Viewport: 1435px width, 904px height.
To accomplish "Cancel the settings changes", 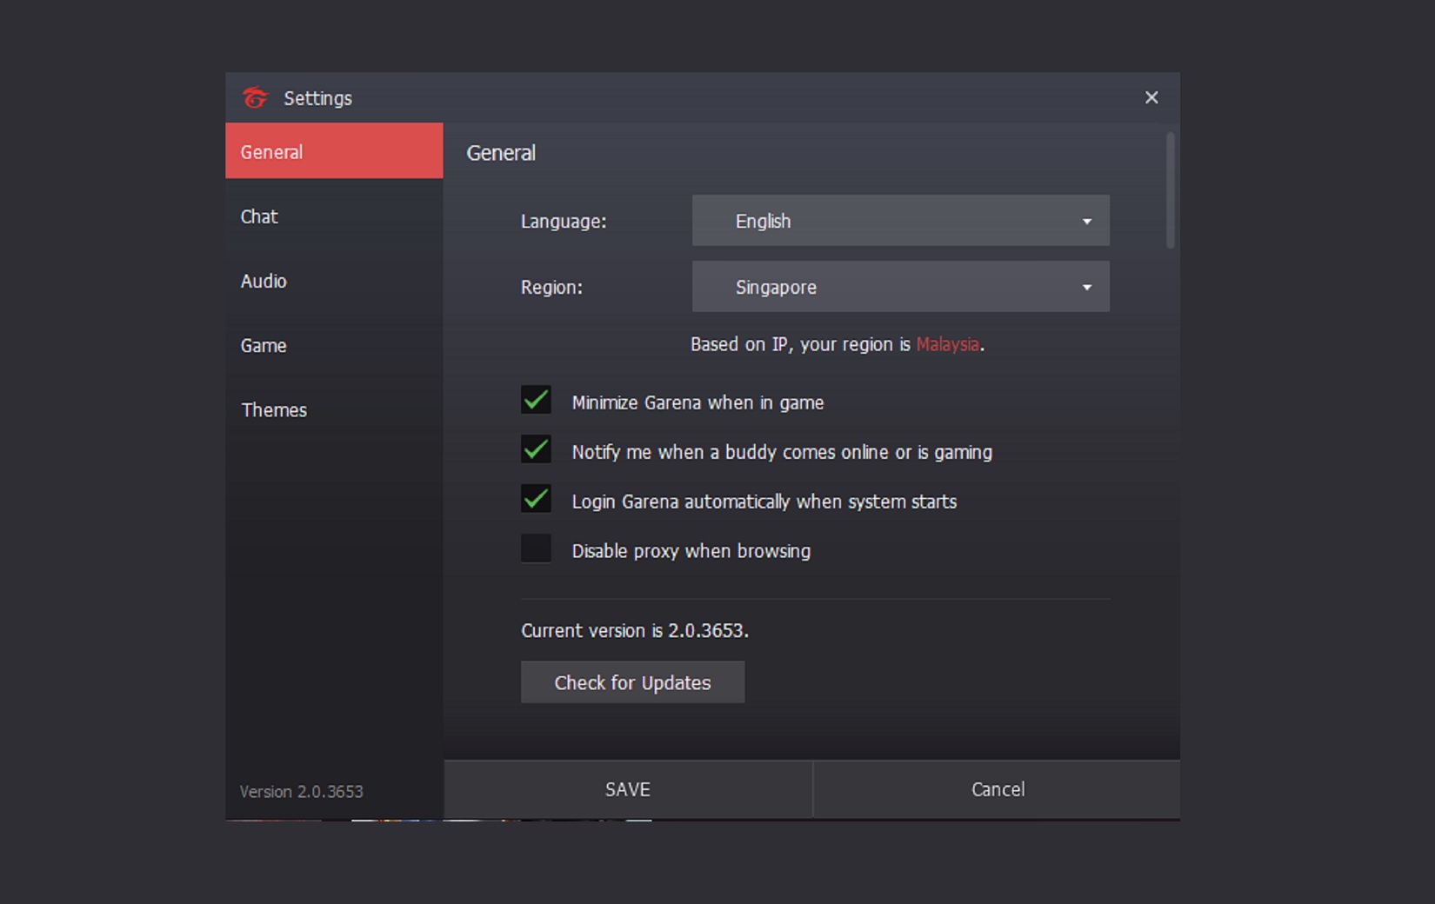I will 997,789.
